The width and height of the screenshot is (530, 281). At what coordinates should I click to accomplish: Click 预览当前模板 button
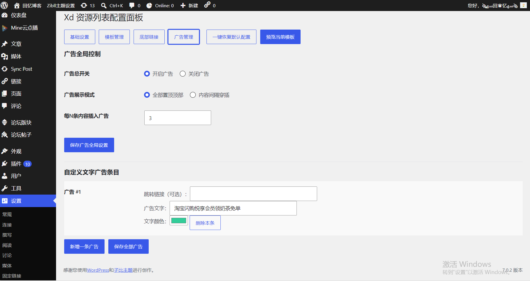pyautogui.click(x=280, y=37)
